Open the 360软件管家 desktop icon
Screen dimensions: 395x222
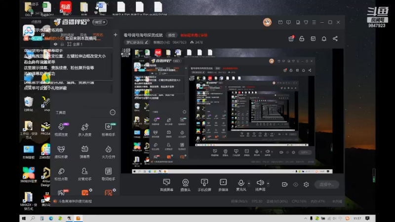coord(29,175)
